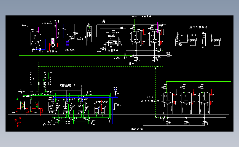Screen dimensions: 239x147
Task: Pick the left small concentrate tank
Action: pyautogui.click(x=96, y=110)
